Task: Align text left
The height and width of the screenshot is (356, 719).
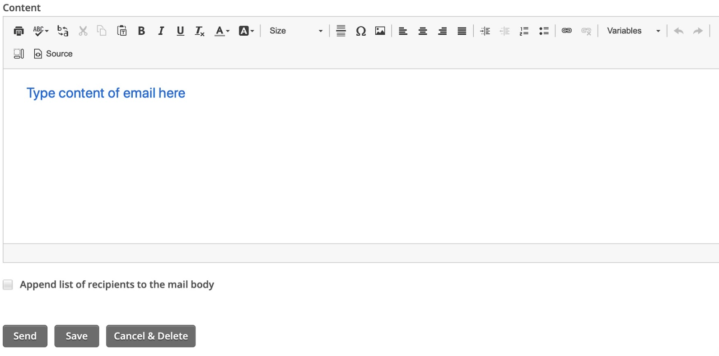Action: click(x=403, y=31)
